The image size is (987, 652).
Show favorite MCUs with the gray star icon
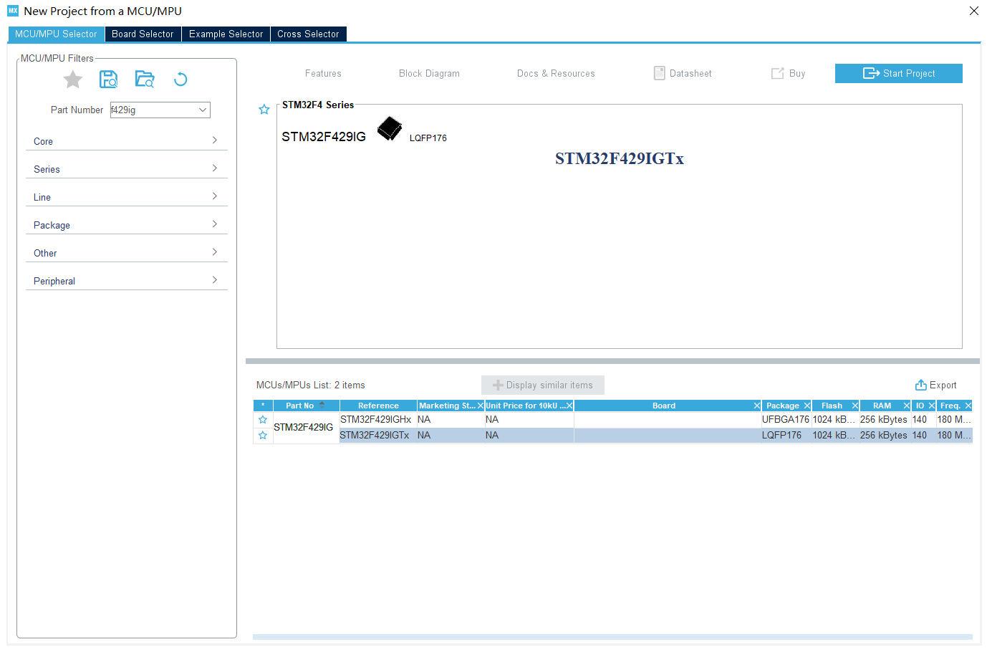tap(72, 80)
